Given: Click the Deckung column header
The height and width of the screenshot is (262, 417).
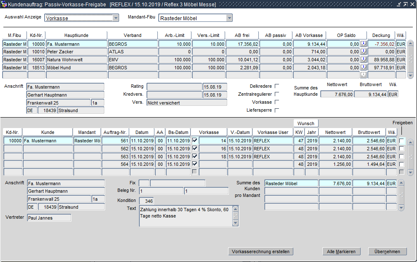Looking at the screenshot, I should (381, 35).
